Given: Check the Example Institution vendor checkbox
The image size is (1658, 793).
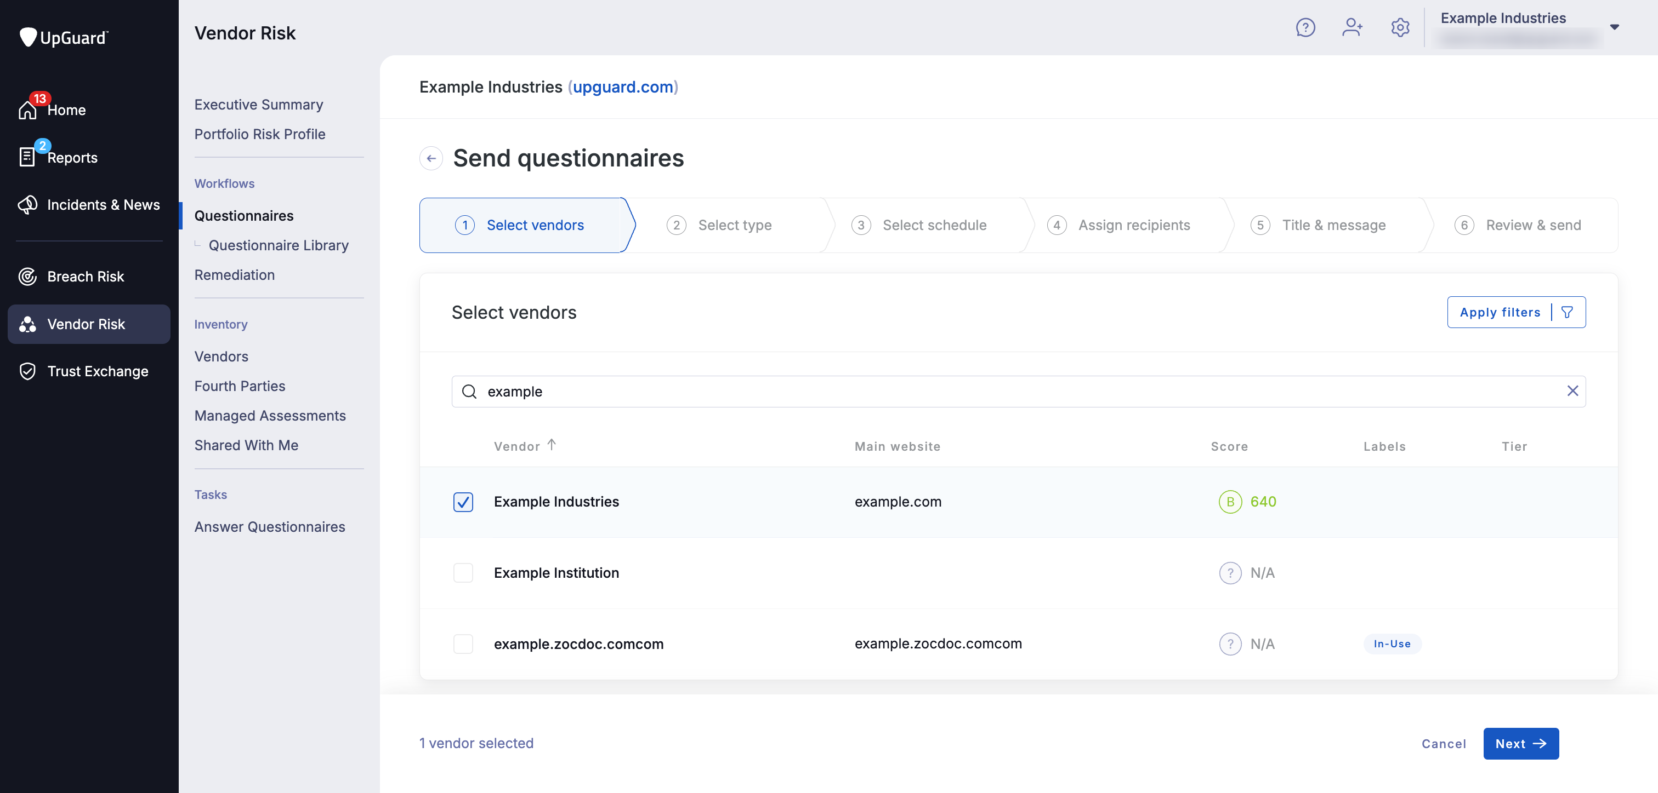Looking at the screenshot, I should 463,573.
